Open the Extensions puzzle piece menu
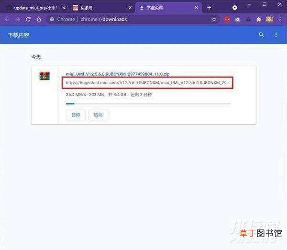 (x=259, y=19)
